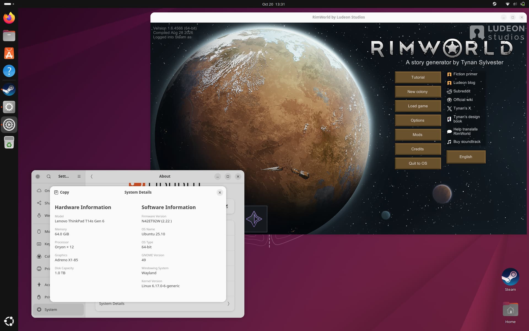Click the Printers icon in Settings sidebar

[39, 269]
